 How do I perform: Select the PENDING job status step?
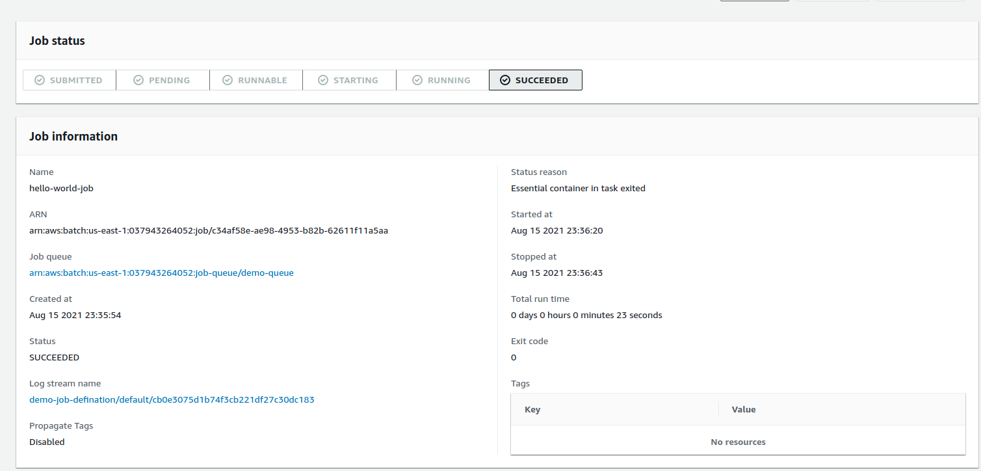click(x=163, y=80)
